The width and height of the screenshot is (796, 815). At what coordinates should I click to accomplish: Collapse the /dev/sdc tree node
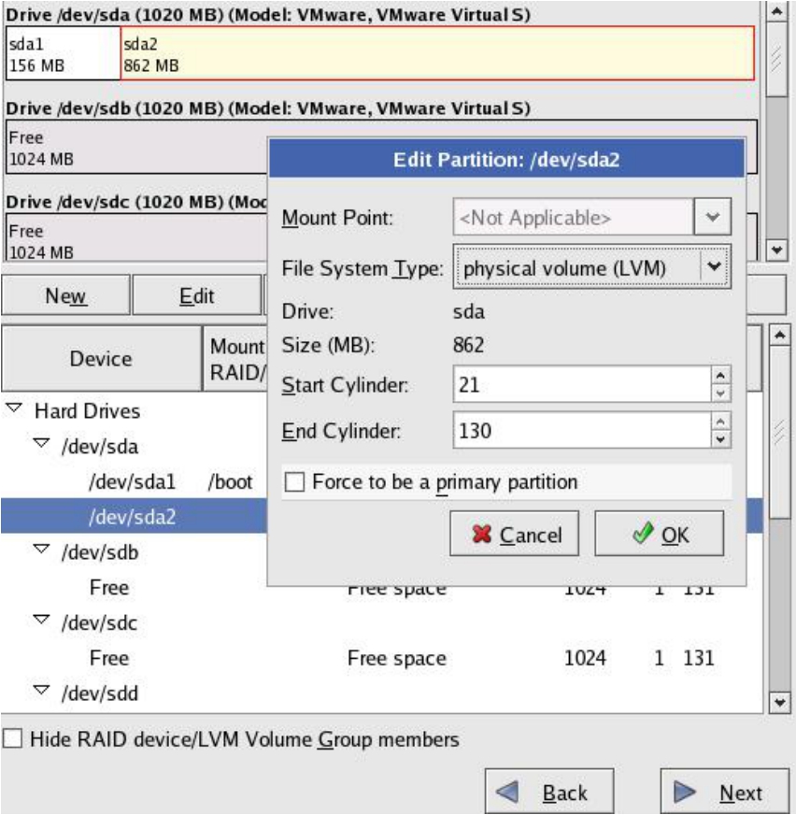pos(41,622)
